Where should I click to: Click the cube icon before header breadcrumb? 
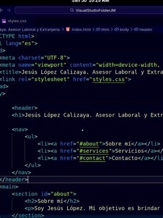(136, 29)
